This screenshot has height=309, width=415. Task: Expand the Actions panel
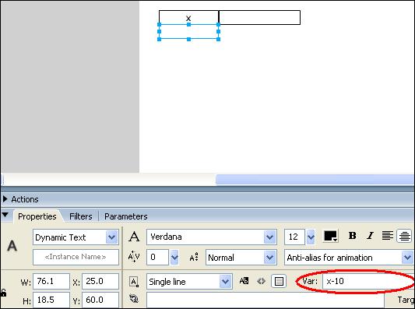[x=5, y=199]
